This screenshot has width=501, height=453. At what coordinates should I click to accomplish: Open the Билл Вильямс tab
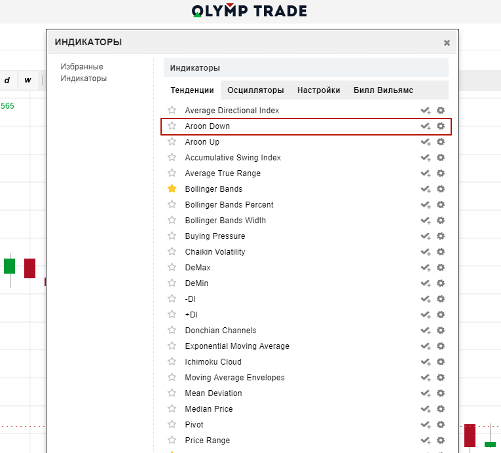click(x=383, y=90)
